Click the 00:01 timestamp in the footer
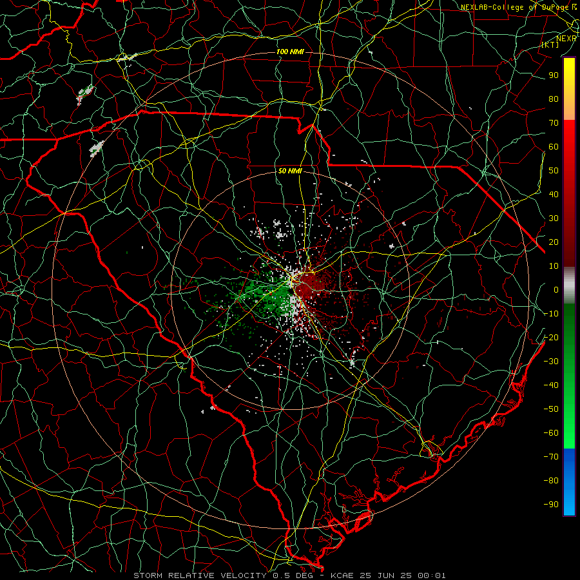The width and height of the screenshot is (580, 580). pos(431,575)
